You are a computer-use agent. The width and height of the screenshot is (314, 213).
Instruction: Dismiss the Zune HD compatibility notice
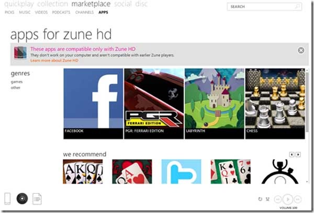(x=301, y=50)
